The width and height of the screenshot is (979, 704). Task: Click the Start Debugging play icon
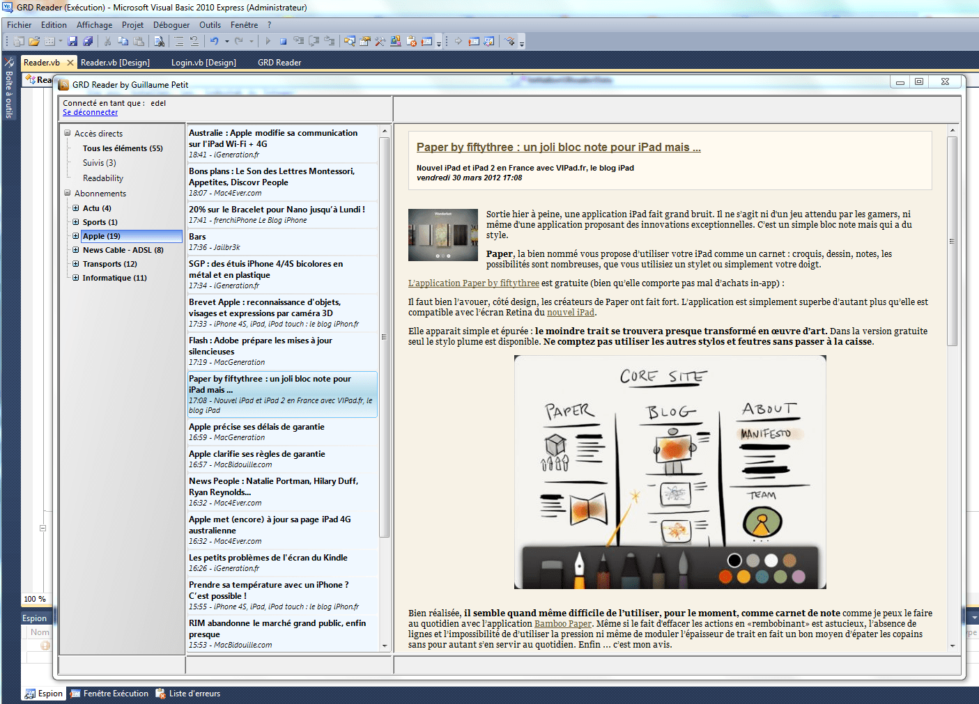268,42
